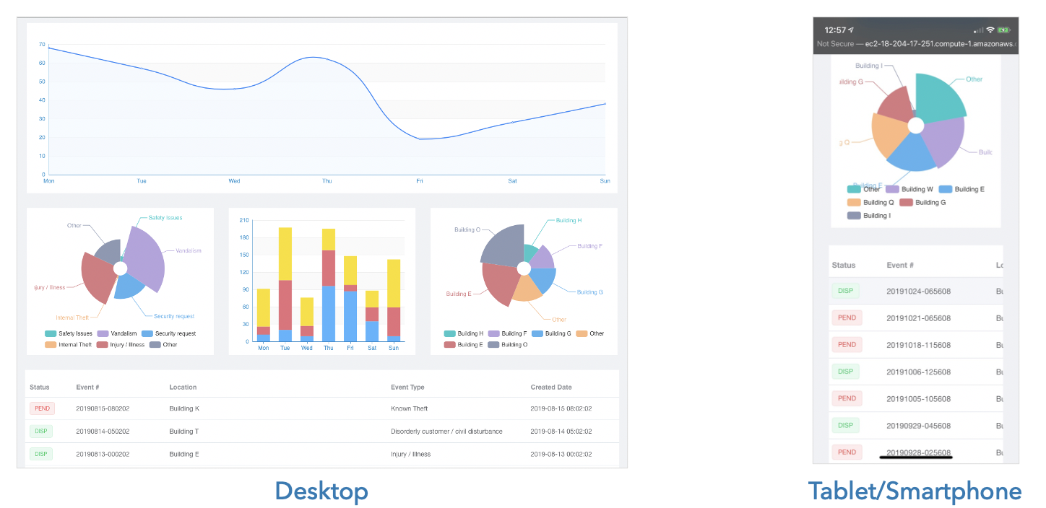1046x508 pixels.
Task: Click the Fri data point on line chart
Action: click(x=420, y=139)
